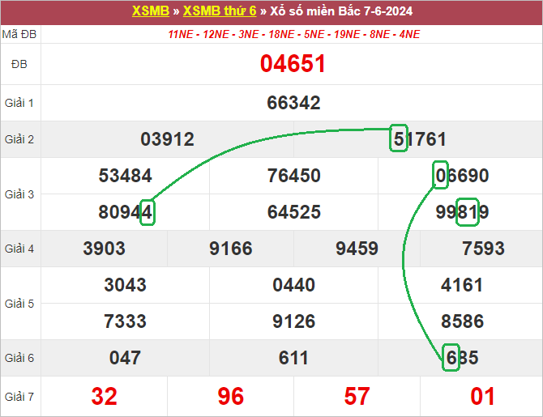
Task: Click the Giải 7 red number 96
Action: click(230, 396)
